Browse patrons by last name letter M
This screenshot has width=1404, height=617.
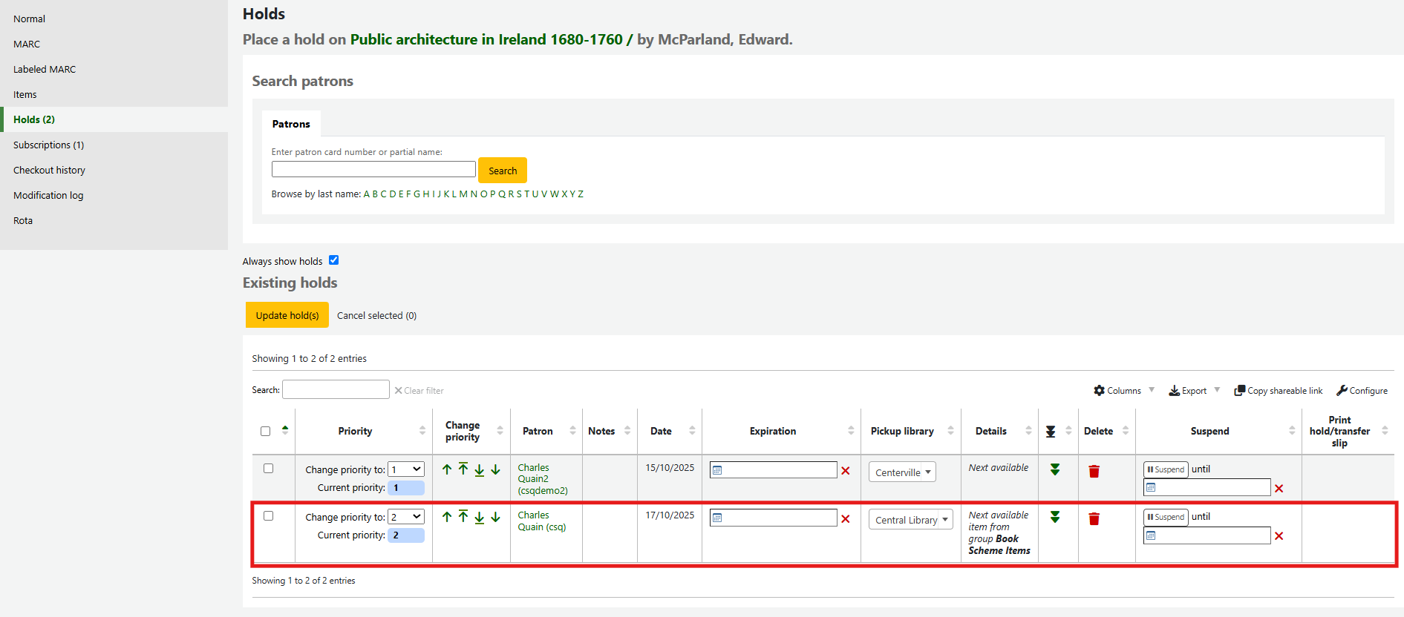(x=463, y=194)
